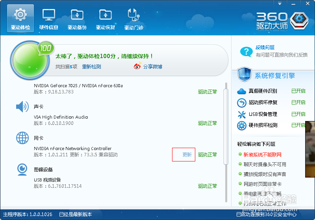Click the 网卡 category label

tap(39, 138)
